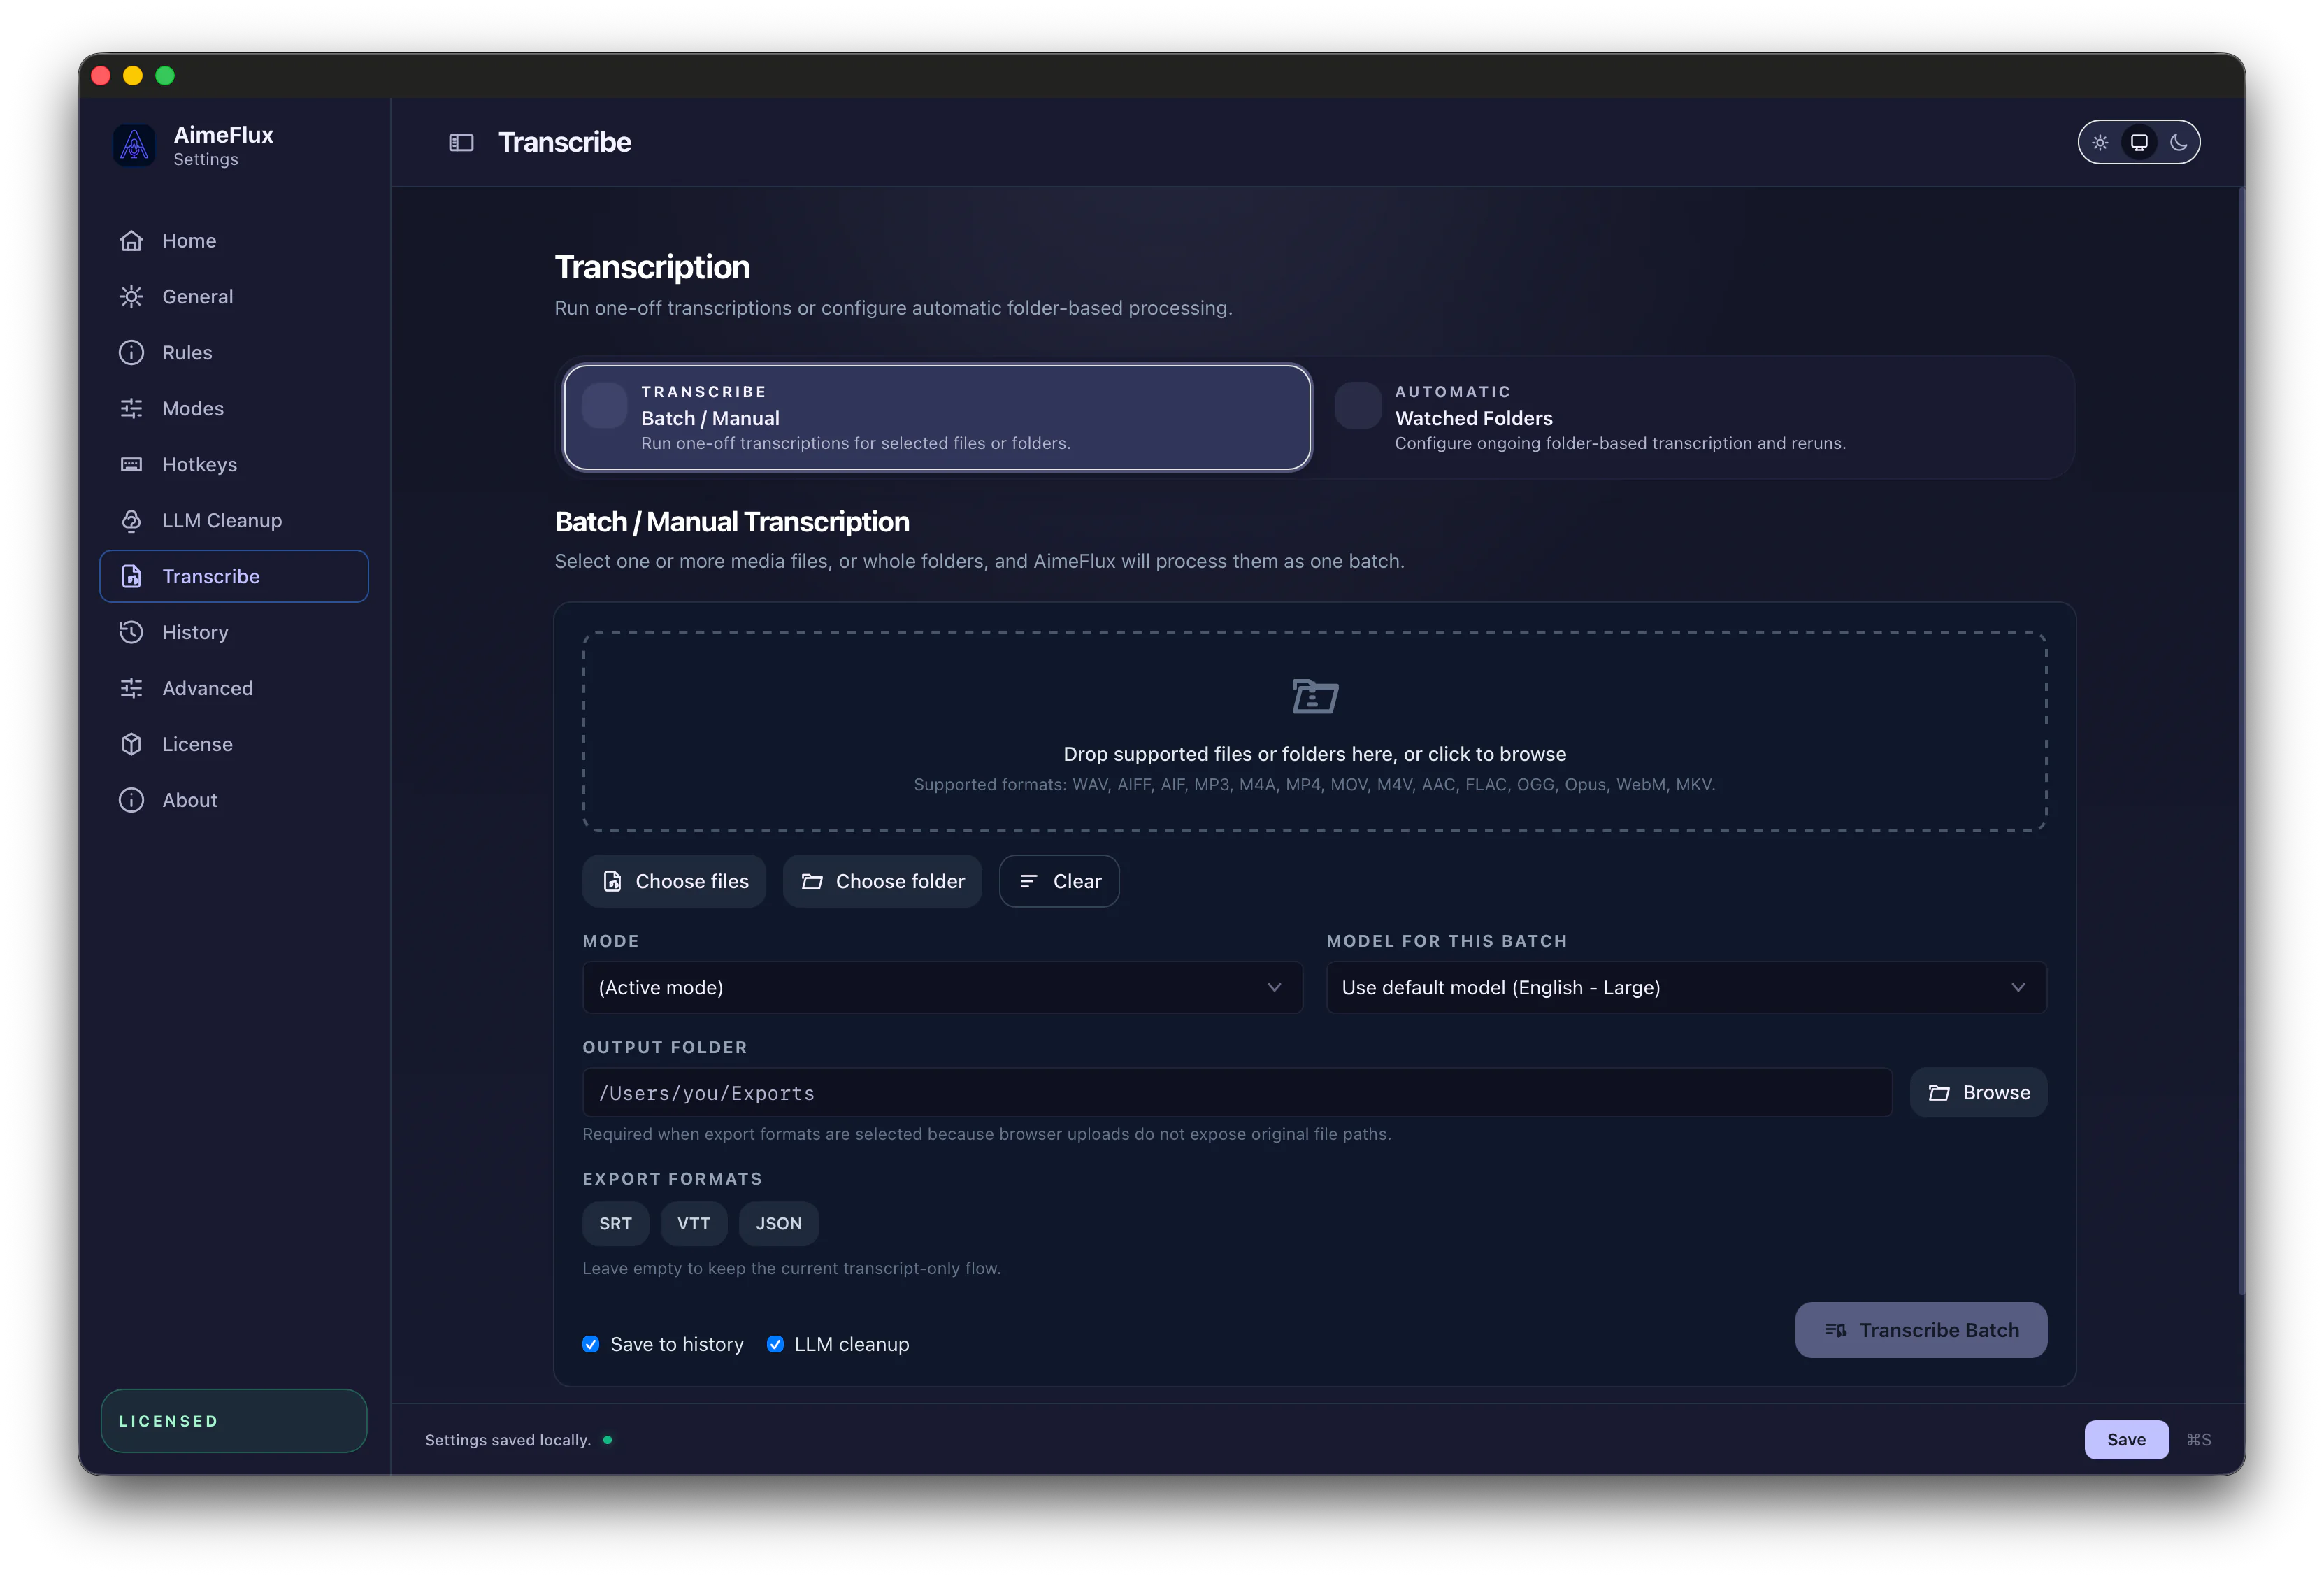
Task: Click the Home house icon
Action: [x=131, y=241]
